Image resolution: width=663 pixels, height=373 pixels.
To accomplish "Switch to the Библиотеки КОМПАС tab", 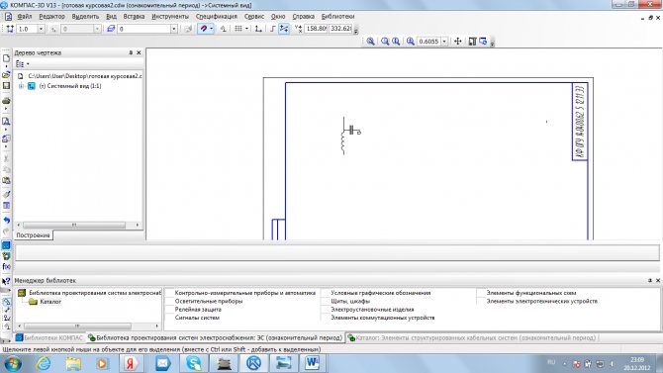I will pyautogui.click(x=49, y=338).
